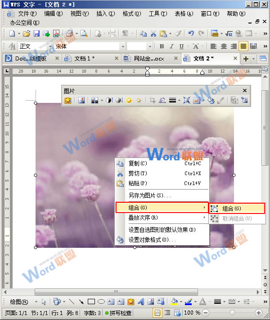Toggle underline formatting
270x320 pixels.
tap(181, 46)
